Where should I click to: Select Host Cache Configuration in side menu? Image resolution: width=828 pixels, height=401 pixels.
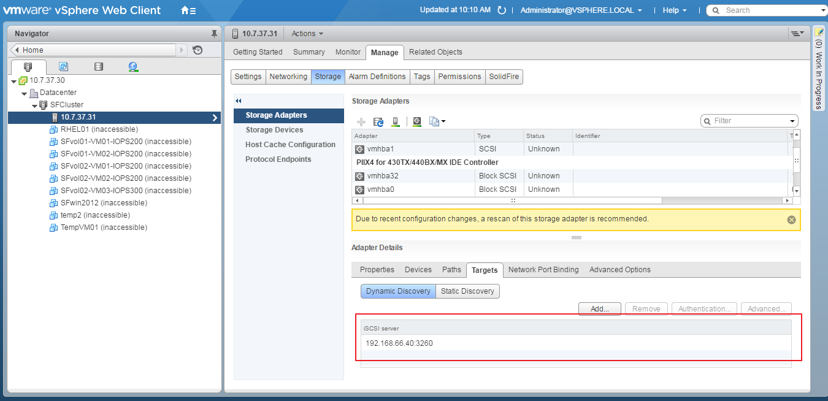pyautogui.click(x=290, y=145)
